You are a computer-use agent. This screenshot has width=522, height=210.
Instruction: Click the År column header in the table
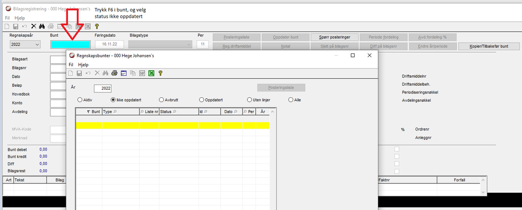tap(263, 112)
